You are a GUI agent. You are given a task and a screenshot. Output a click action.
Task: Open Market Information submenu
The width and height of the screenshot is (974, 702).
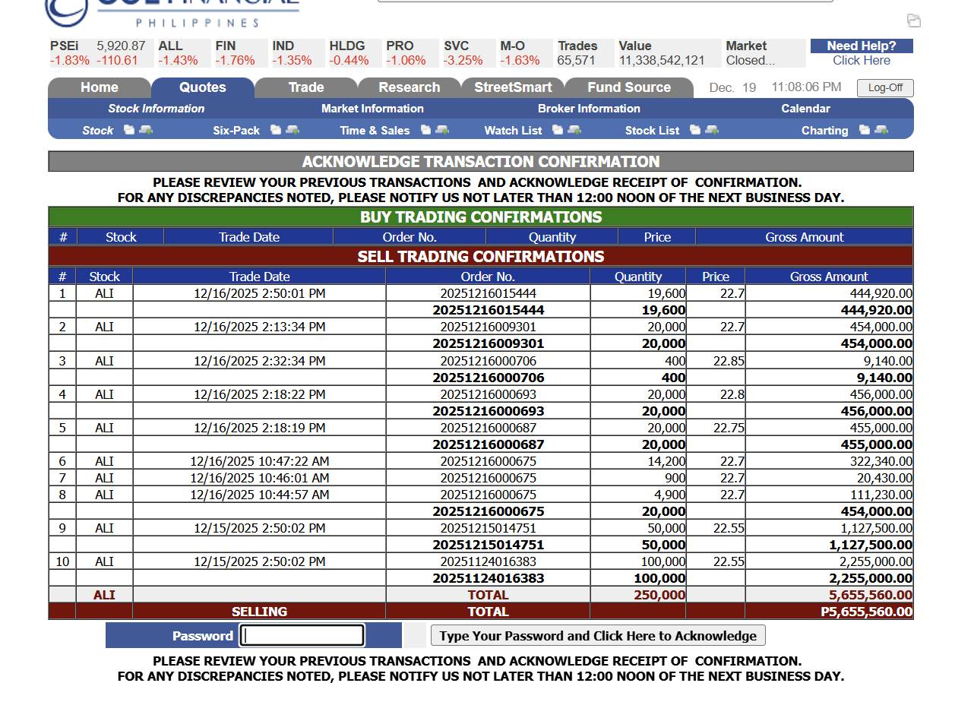coord(372,109)
